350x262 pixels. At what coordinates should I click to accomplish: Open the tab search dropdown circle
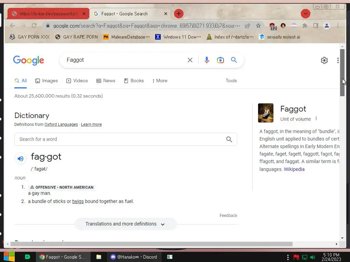[305, 14]
